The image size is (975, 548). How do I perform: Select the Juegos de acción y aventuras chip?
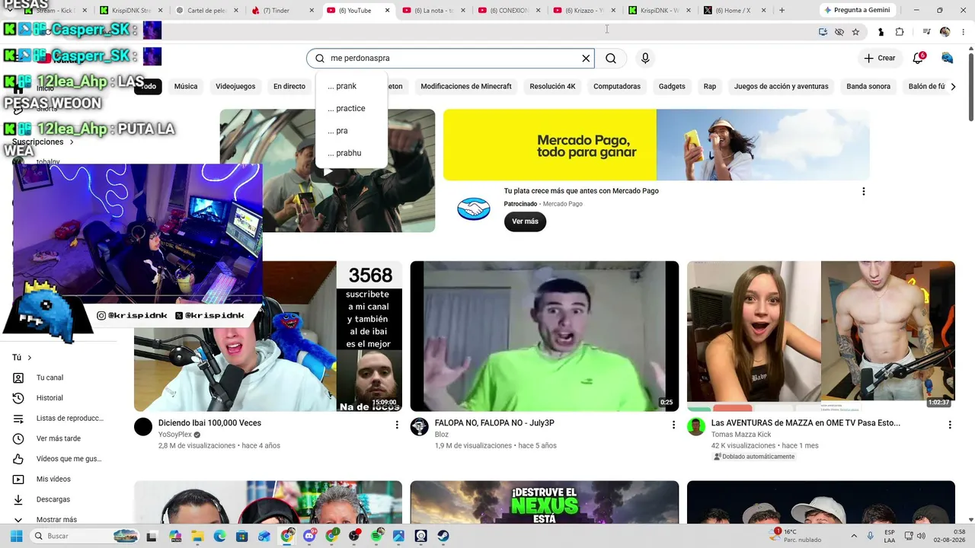(782, 87)
